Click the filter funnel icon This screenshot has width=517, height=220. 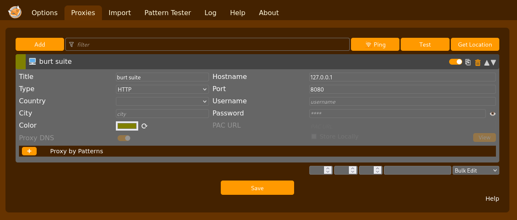click(71, 45)
